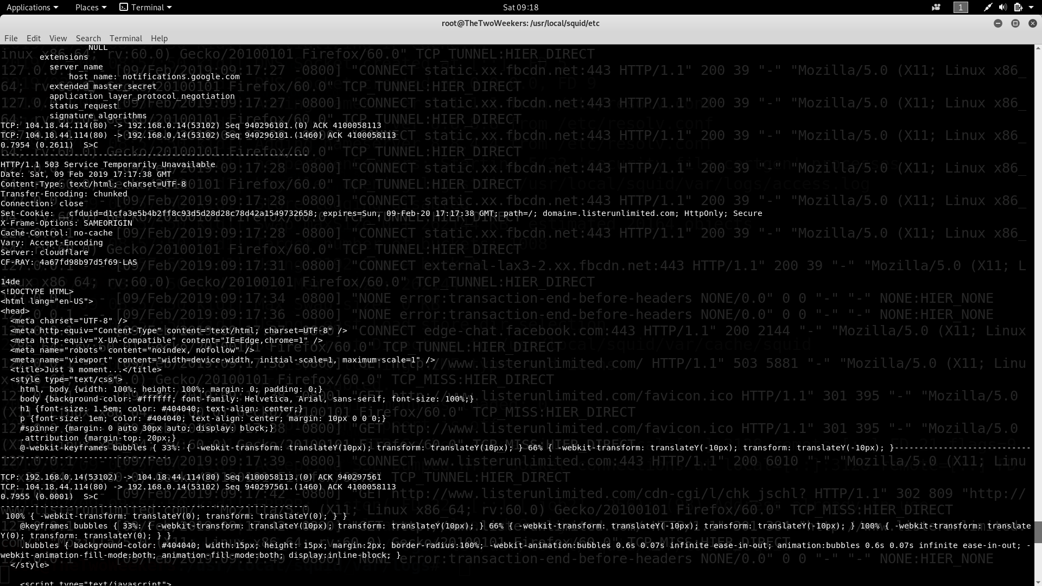
Task: Expand the system menu arrow
Action: 1031,7
